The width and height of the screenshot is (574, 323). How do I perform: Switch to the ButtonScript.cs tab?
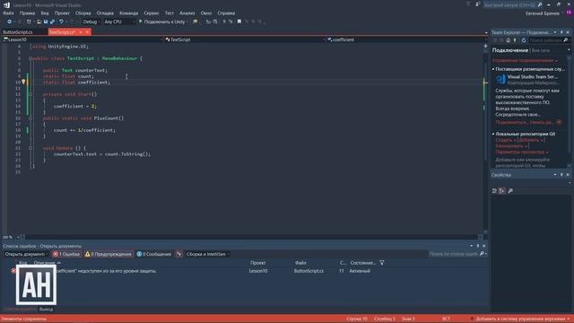point(18,32)
